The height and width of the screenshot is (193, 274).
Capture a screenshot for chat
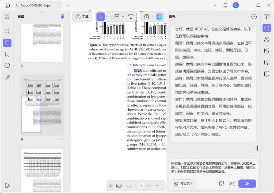pos(232,184)
